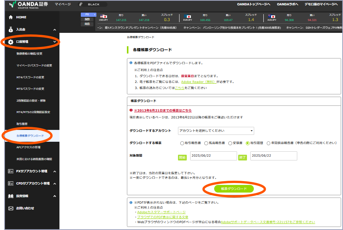The width and height of the screenshot is (343, 230).
Task: Click the EUR/JPY flag icon
Action: click(188, 16)
